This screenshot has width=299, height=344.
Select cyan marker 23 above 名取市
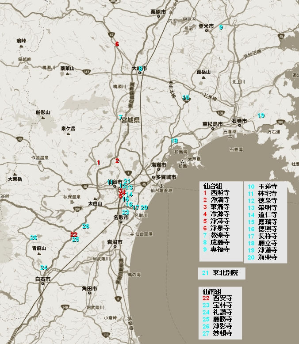tap(126, 212)
